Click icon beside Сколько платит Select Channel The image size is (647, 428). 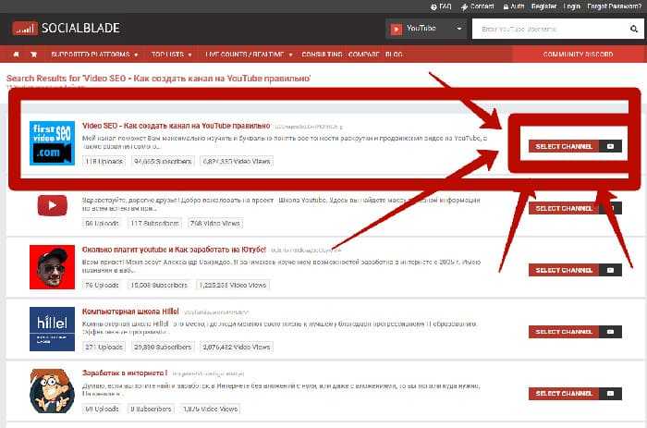tap(610, 270)
